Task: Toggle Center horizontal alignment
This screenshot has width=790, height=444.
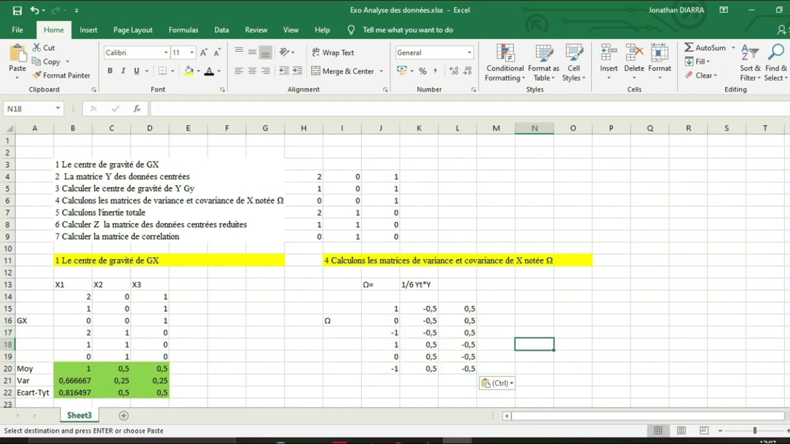Action: point(252,71)
